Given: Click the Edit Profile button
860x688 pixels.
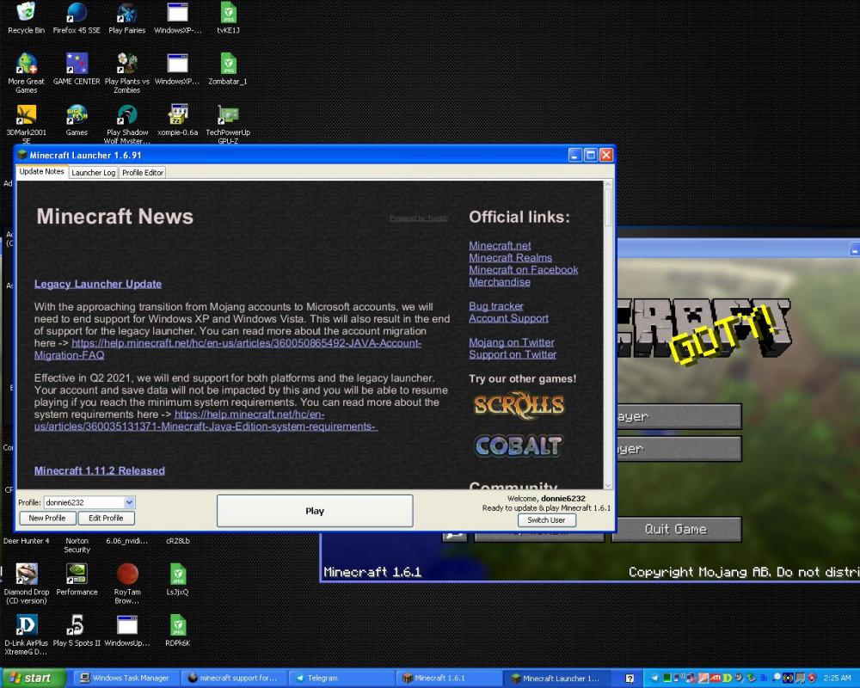Looking at the screenshot, I should [x=106, y=518].
